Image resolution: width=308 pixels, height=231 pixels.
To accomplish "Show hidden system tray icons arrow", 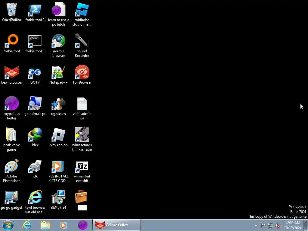I will 256,226.
